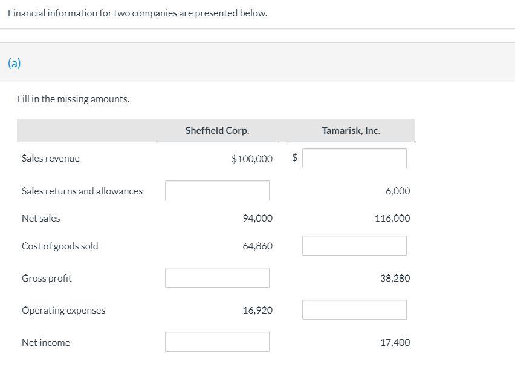
Task: Select the (a) part heading
Action: pyautogui.click(x=15, y=63)
